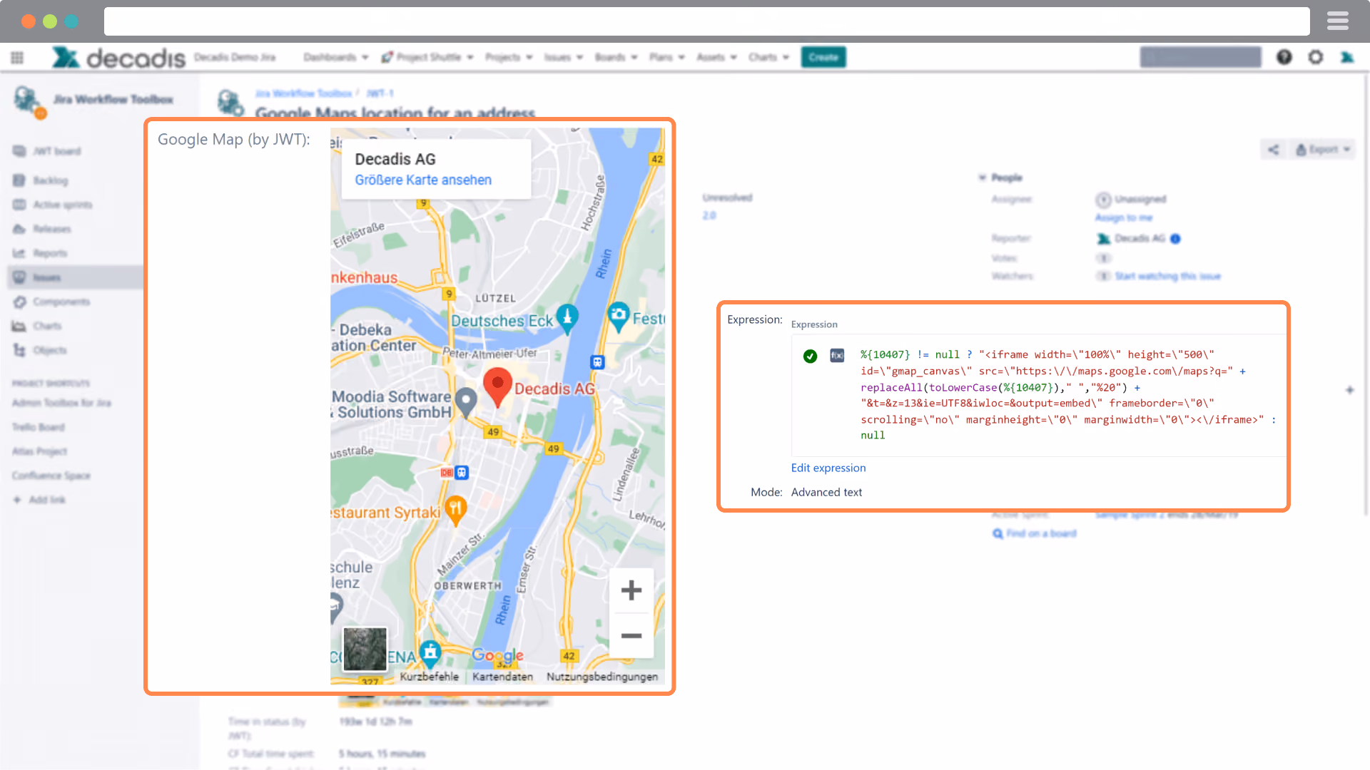Expand the Project Shuttle dropdown
Screen dimensions: 1370x770
(x=427, y=57)
